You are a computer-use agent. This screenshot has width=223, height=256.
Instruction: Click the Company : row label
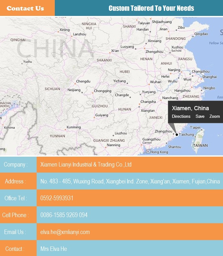click(16, 164)
